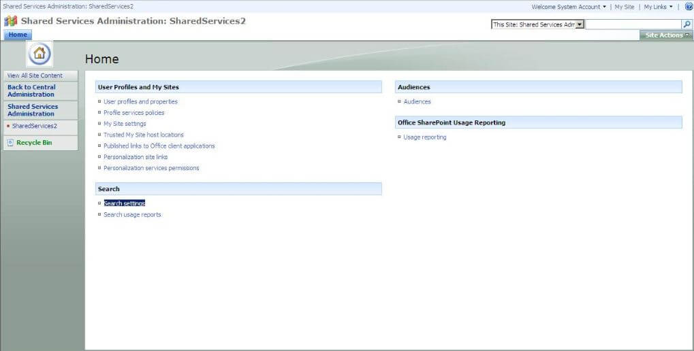Expand the My Links dropdown
694x351 pixels.
coord(658,7)
